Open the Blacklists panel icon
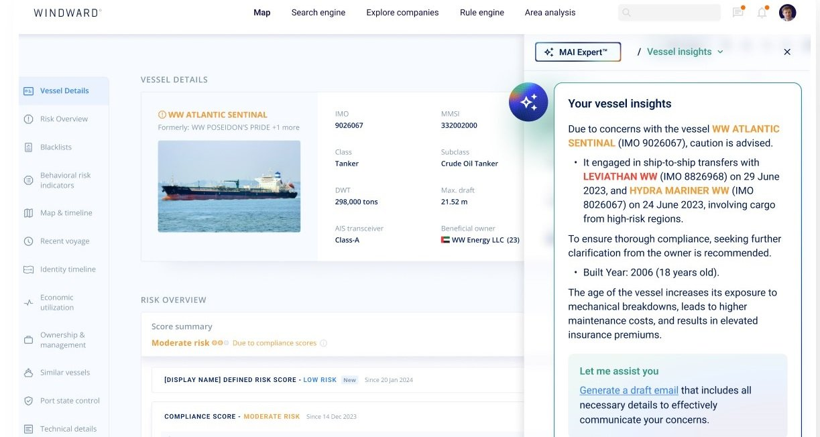The image size is (820, 437). (x=30, y=147)
